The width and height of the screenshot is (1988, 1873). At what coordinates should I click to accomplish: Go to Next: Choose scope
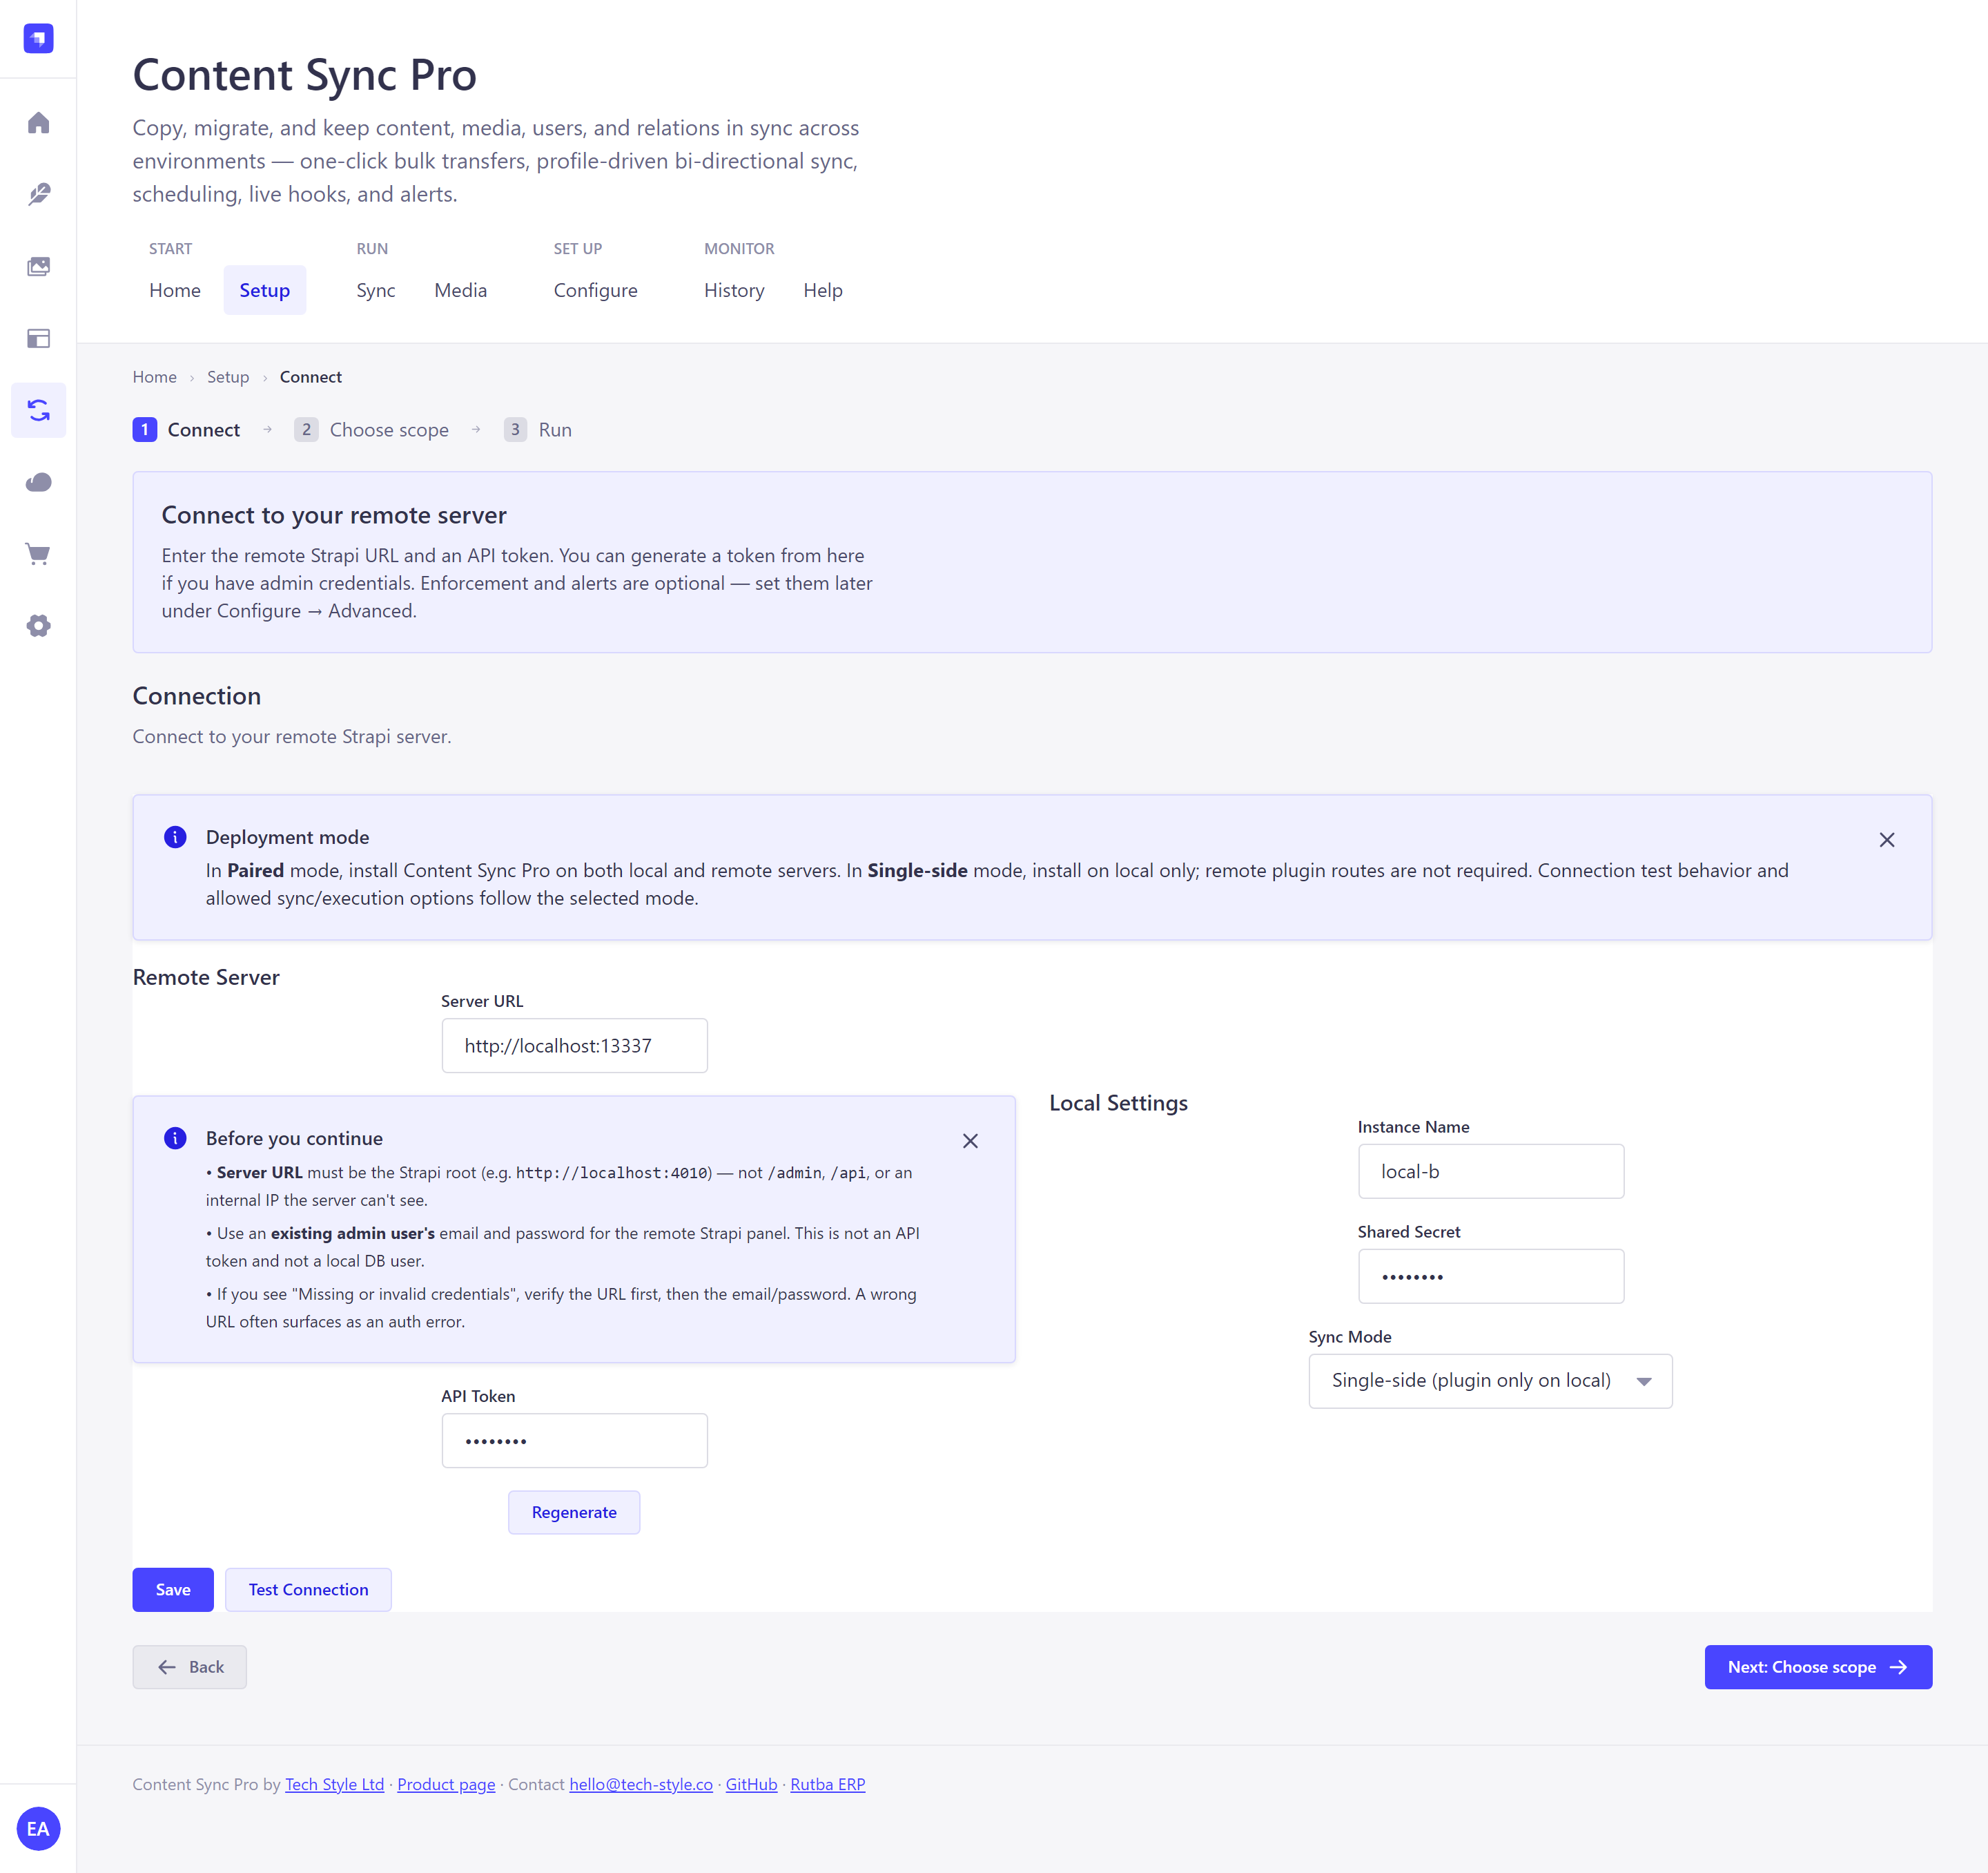(1818, 1667)
